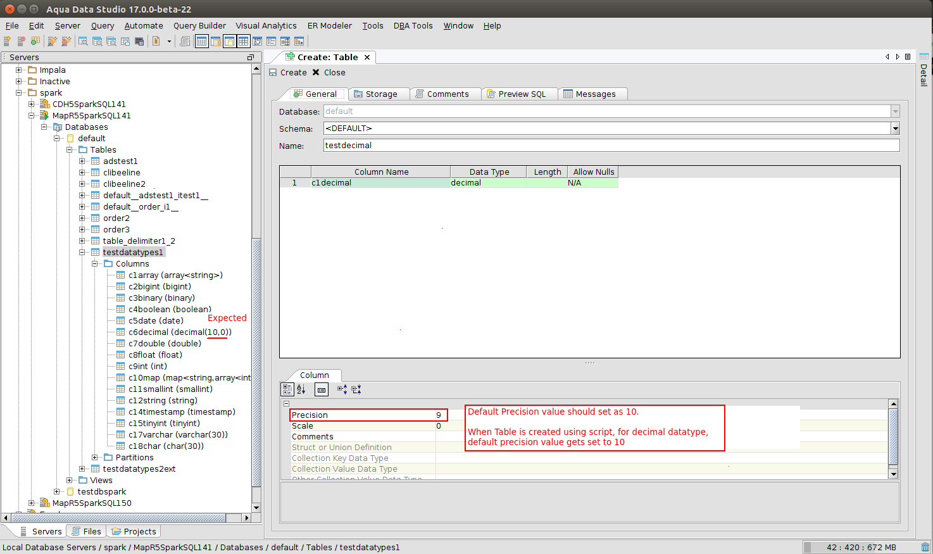Screen dimensions: 933x554
Task: Expand the Partitions folder
Action: tap(95, 457)
